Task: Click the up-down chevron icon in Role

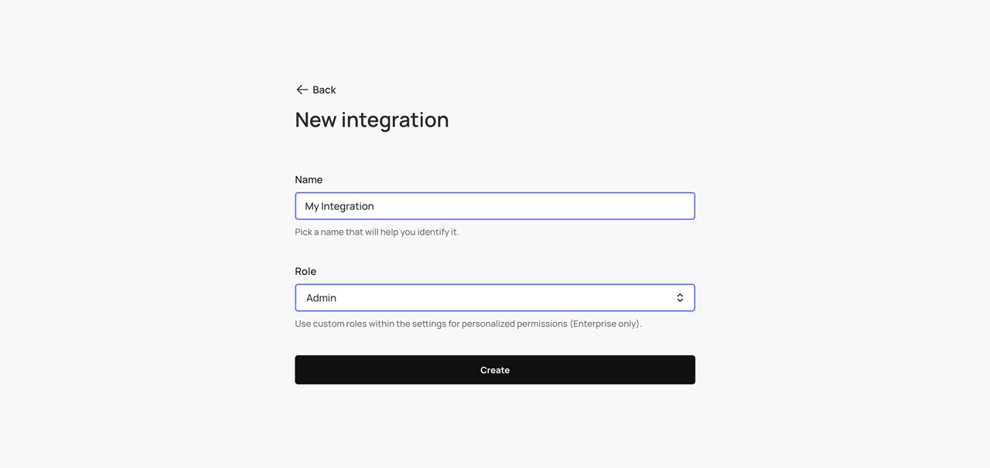Action: click(680, 298)
